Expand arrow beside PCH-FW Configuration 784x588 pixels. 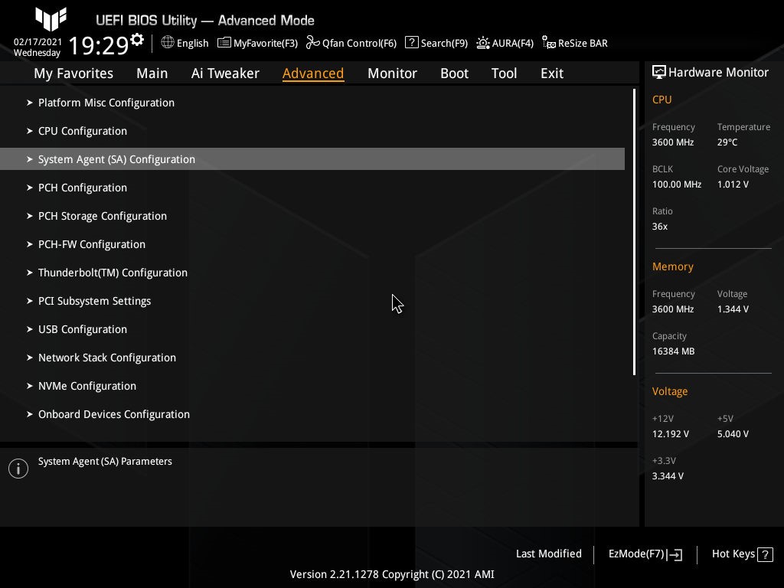[30, 244]
